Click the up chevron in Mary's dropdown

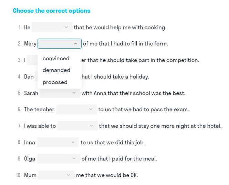pos(75,44)
